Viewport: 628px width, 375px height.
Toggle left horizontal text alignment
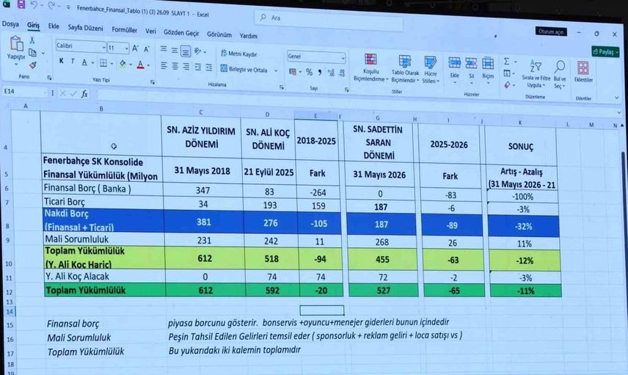point(164,66)
